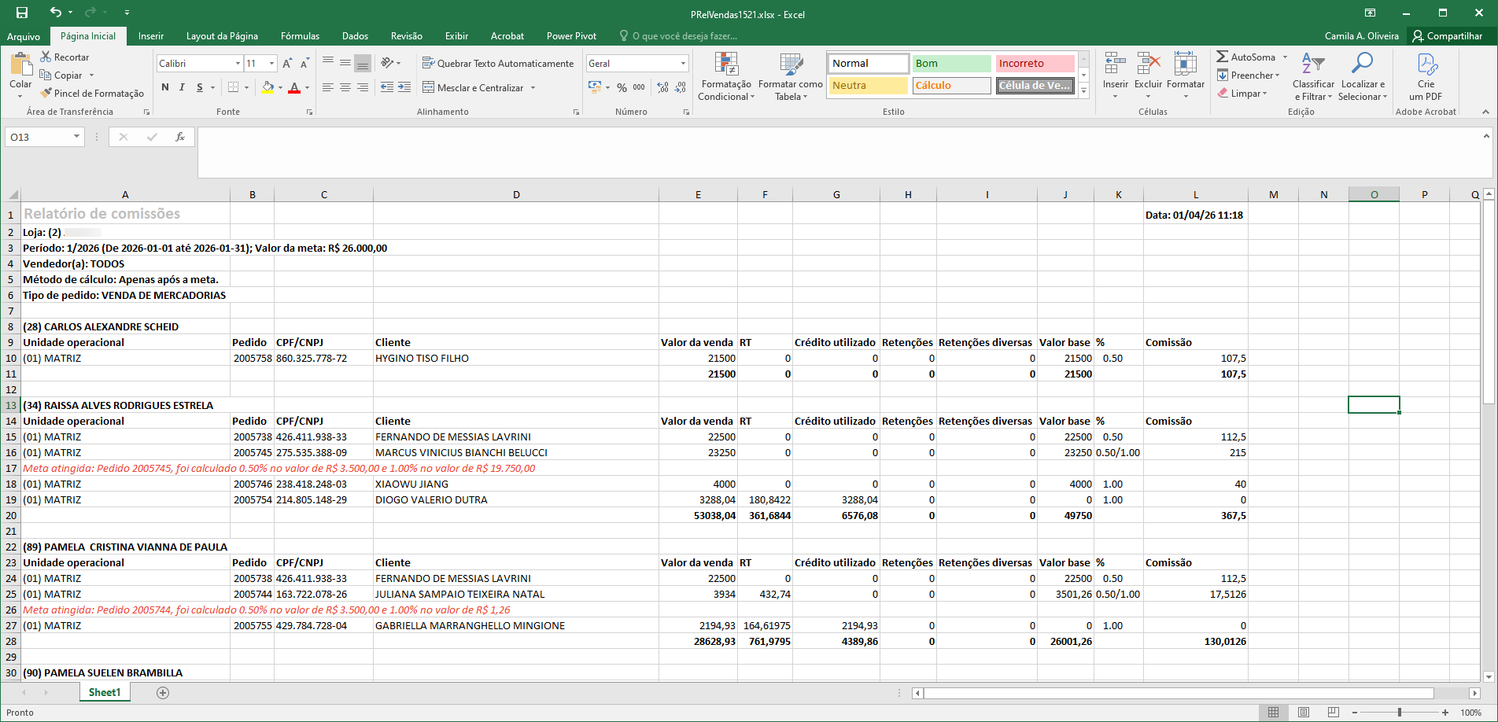Open the Fórmulas ribbon tab
Screen dimensions: 1498x722
[x=300, y=36]
